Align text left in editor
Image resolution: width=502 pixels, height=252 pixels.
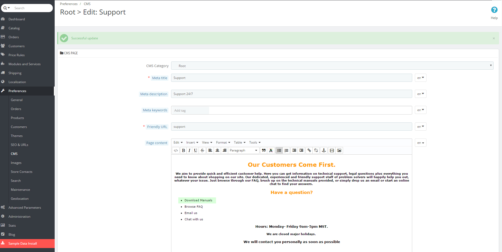point(210,150)
